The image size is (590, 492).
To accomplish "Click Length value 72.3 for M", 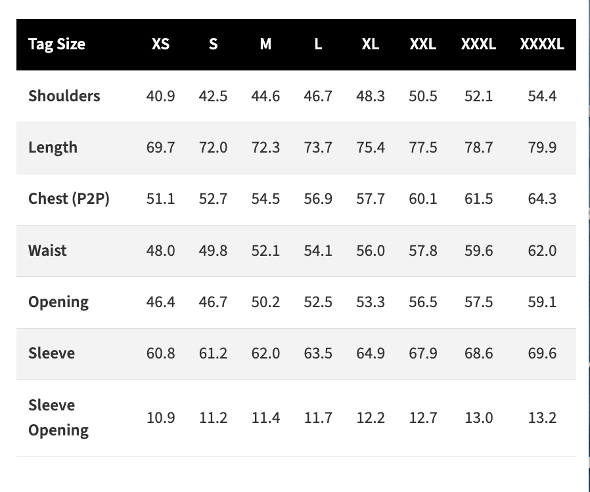I will point(265,147).
